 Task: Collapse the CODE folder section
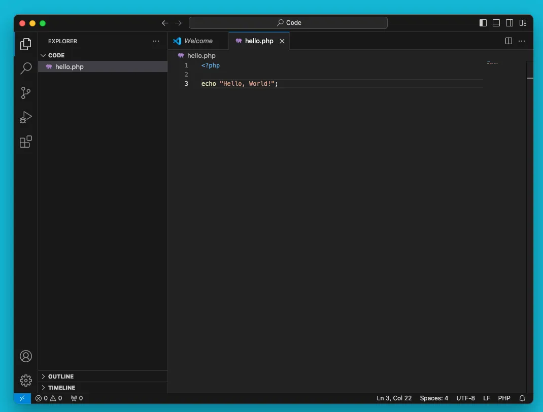pyautogui.click(x=56, y=55)
